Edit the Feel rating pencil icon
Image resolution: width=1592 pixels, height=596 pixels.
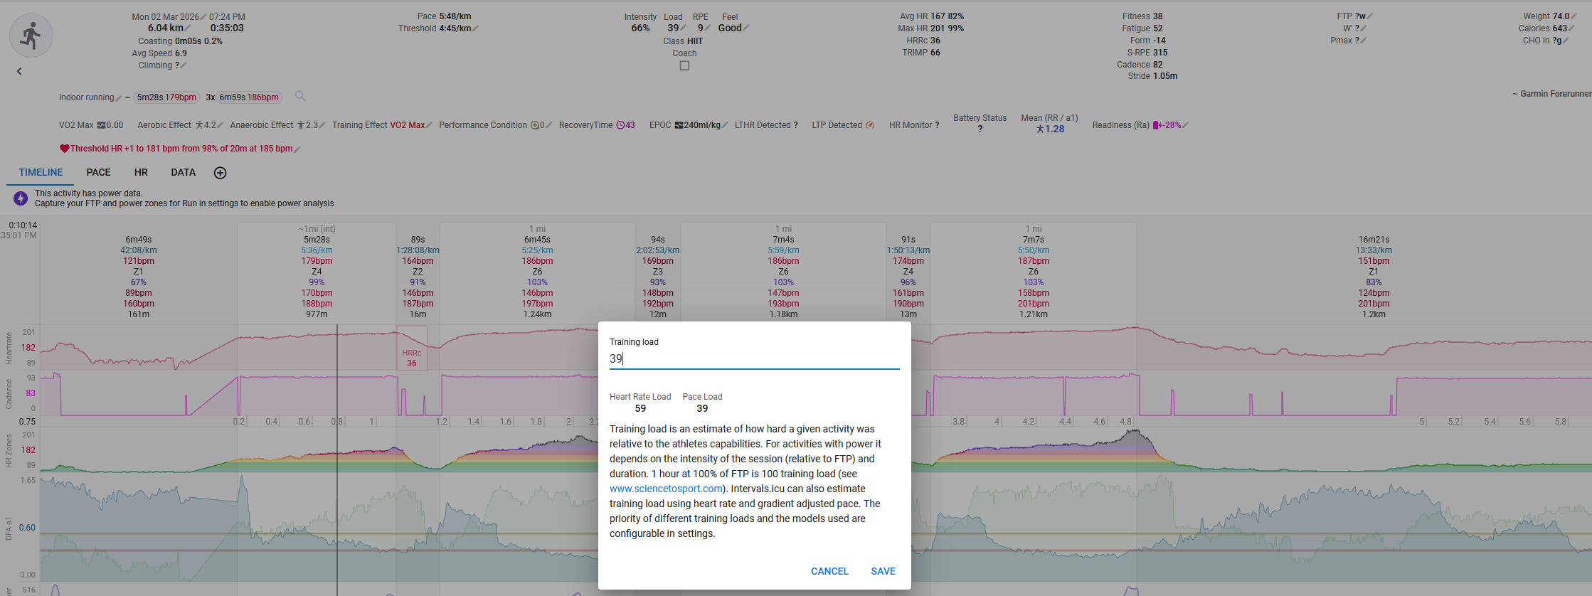tap(746, 28)
